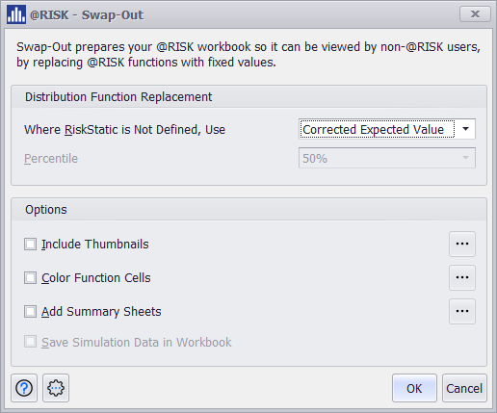
Task: Expand the Corrected Expected Value dropdown arrow
Action: click(x=465, y=129)
